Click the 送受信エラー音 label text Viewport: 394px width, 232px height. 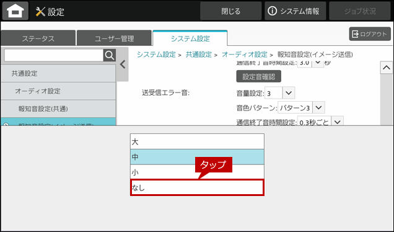pos(165,93)
